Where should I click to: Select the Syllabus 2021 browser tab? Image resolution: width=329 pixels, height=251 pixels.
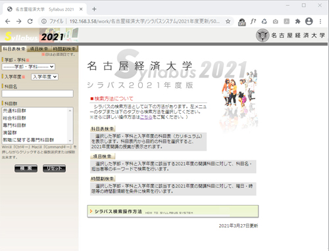(45, 9)
